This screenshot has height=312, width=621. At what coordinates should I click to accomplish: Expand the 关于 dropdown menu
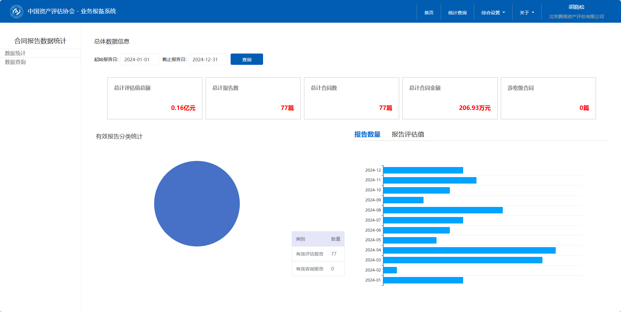(526, 13)
